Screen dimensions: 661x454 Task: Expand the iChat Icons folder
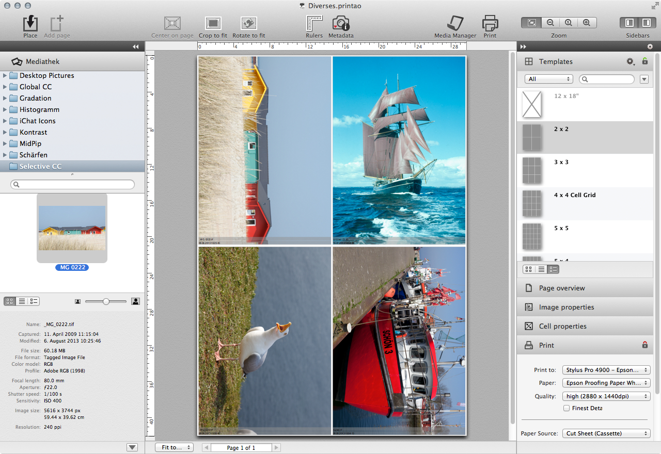click(x=5, y=121)
